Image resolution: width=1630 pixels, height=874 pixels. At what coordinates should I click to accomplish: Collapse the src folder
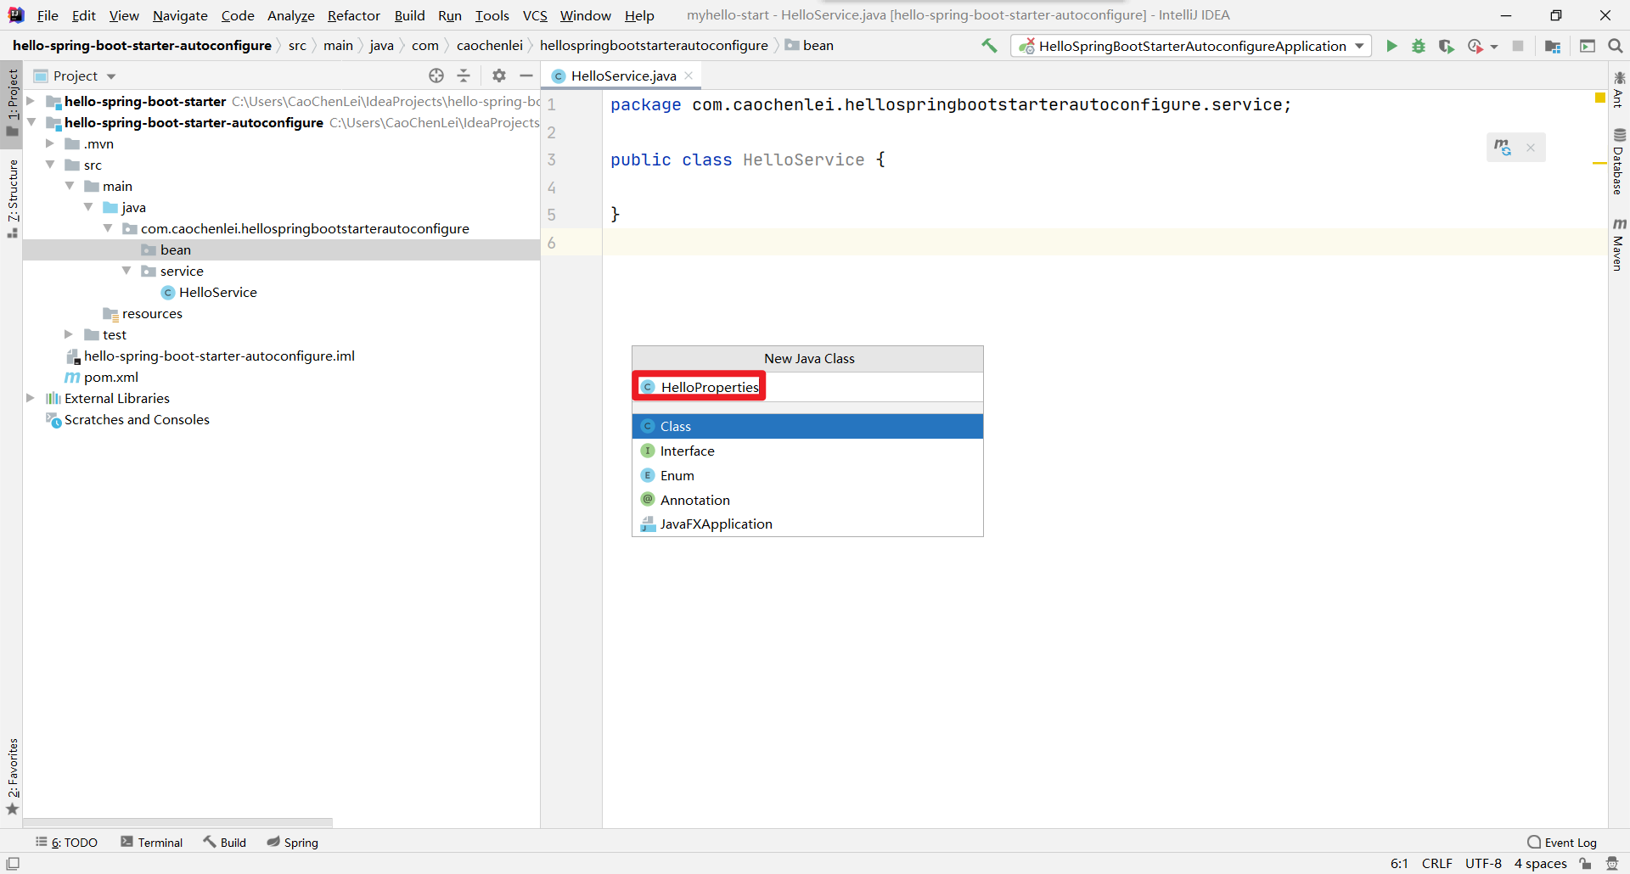click(x=50, y=165)
